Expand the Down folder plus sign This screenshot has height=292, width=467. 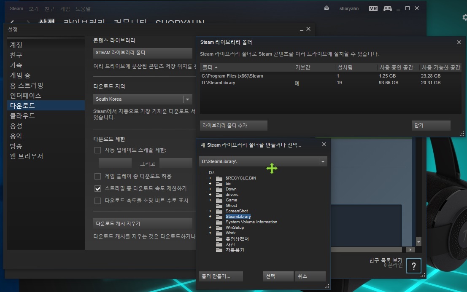(x=210, y=189)
